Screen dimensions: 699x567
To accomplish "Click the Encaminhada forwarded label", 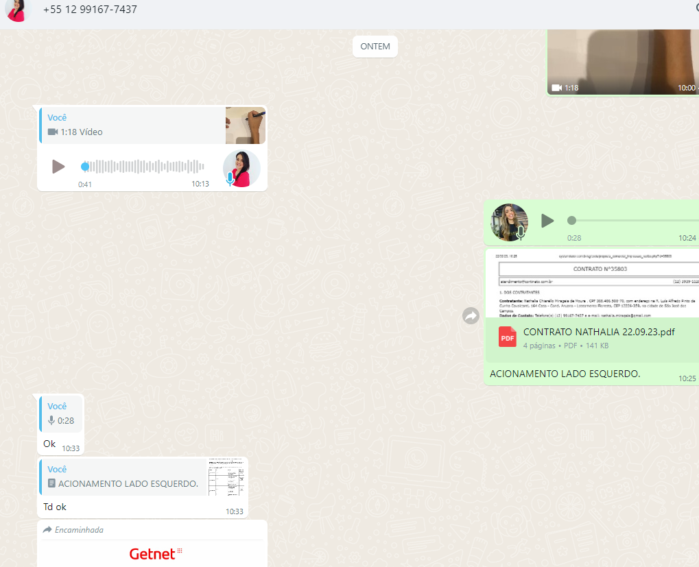I will pos(73,529).
